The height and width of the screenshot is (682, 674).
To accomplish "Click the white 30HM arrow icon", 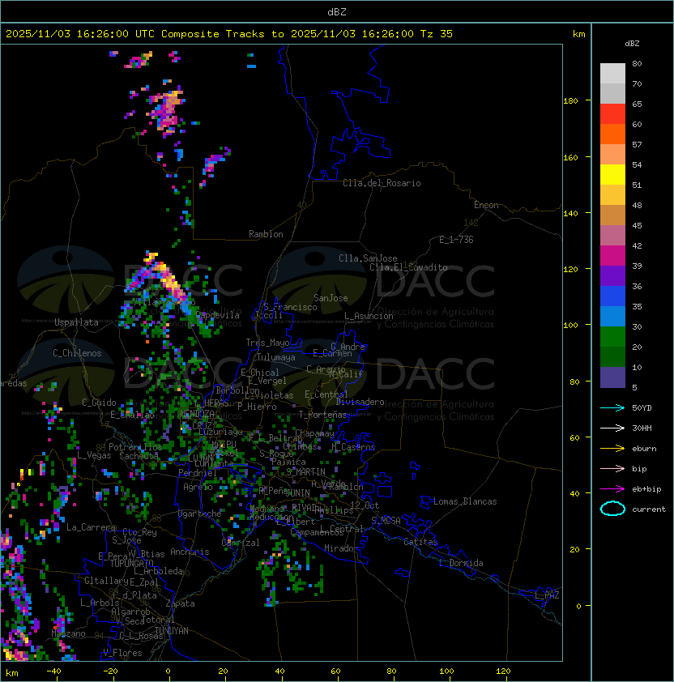I will (x=612, y=428).
